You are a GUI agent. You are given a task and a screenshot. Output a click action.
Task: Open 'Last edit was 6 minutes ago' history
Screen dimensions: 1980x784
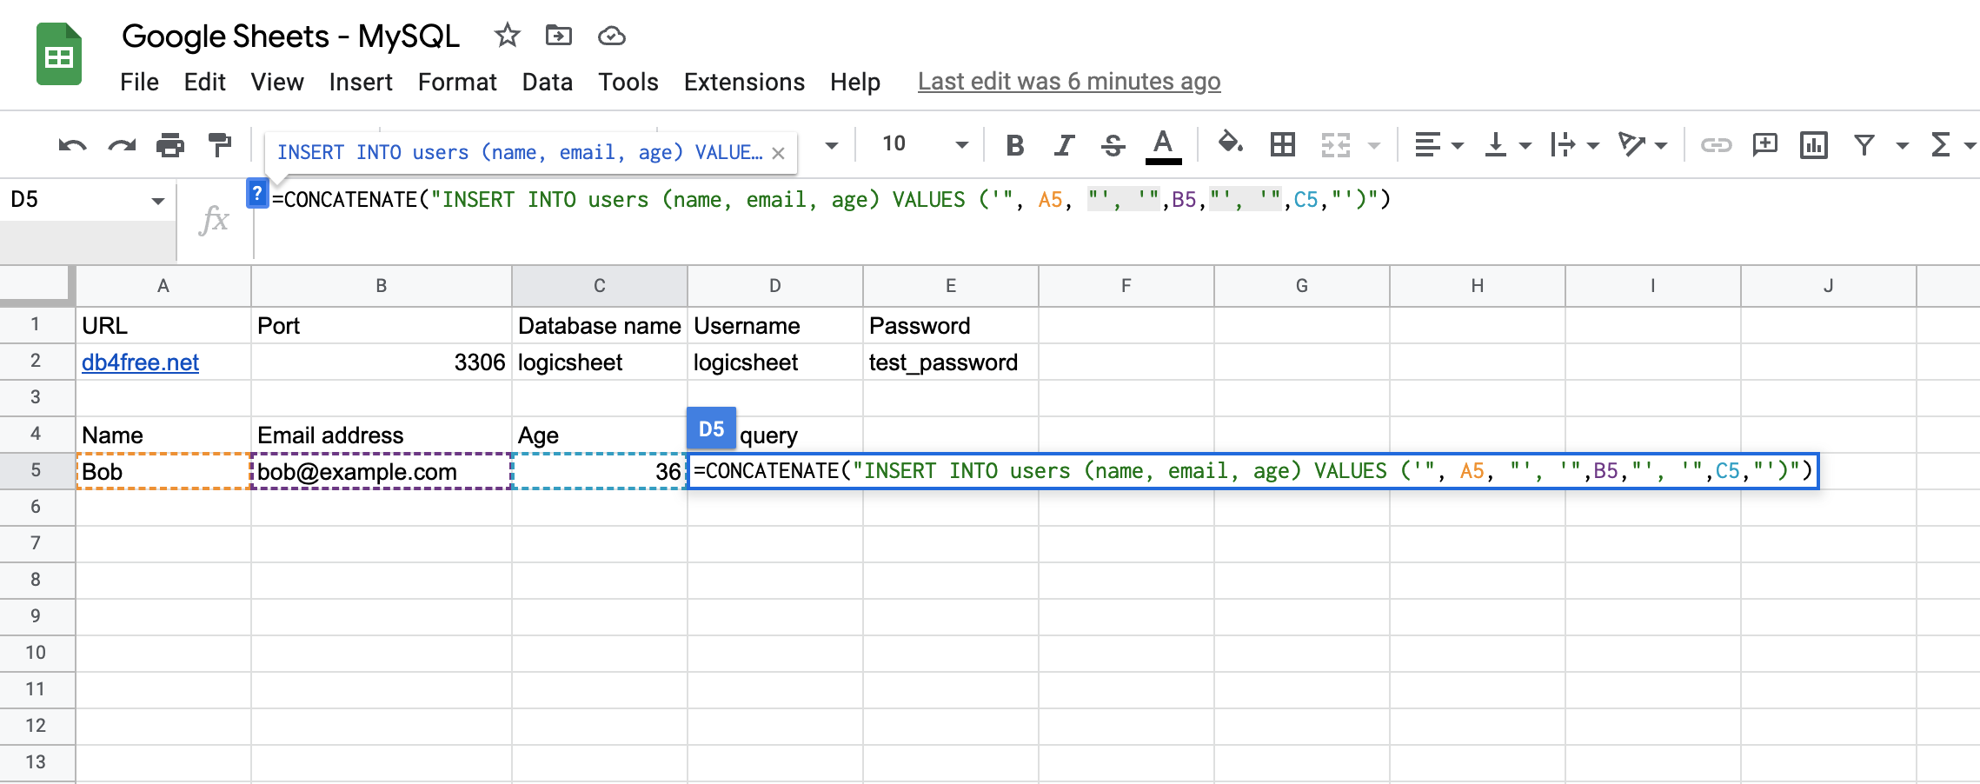[x=1068, y=82]
